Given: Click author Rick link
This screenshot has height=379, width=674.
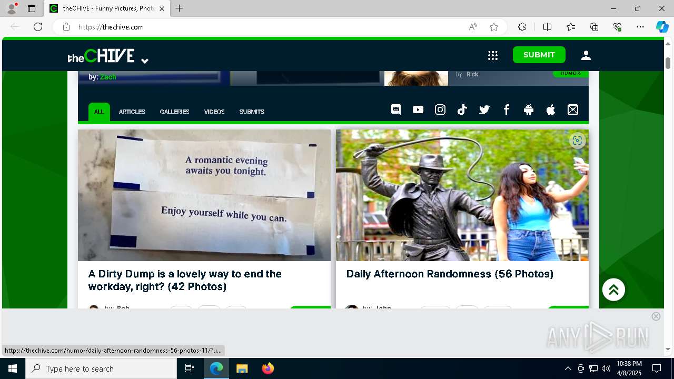Looking at the screenshot, I should (472, 74).
